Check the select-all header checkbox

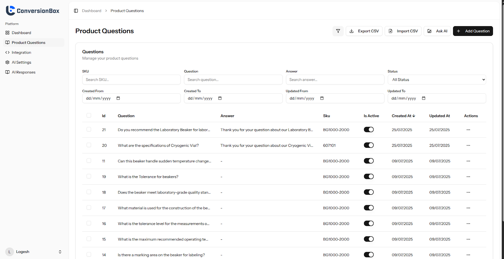pyautogui.click(x=89, y=115)
